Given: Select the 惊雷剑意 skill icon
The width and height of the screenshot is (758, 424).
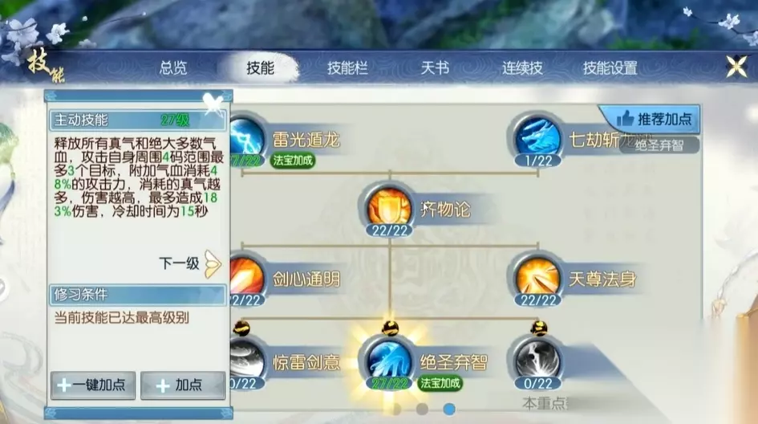Looking at the screenshot, I should (x=248, y=360).
